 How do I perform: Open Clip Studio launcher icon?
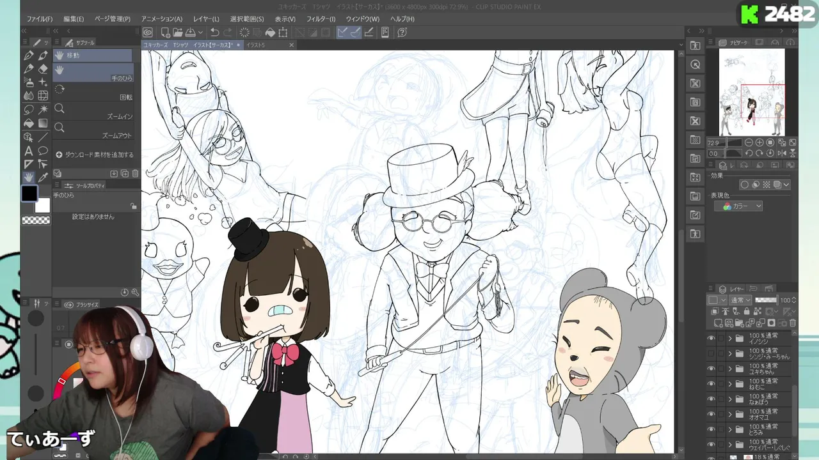point(148,33)
